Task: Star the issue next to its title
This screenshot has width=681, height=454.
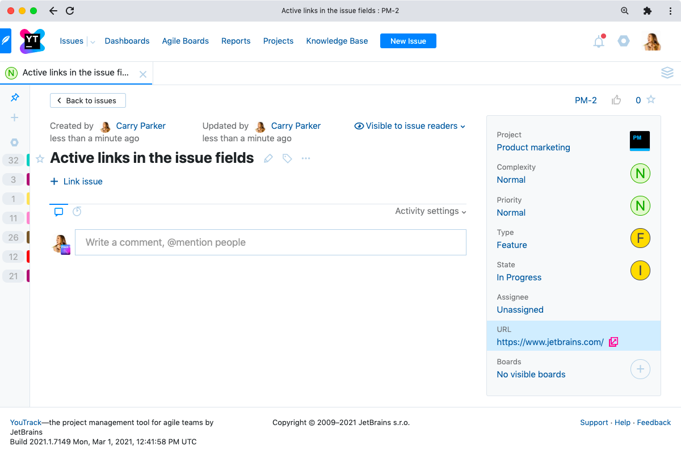Action: [40, 159]
